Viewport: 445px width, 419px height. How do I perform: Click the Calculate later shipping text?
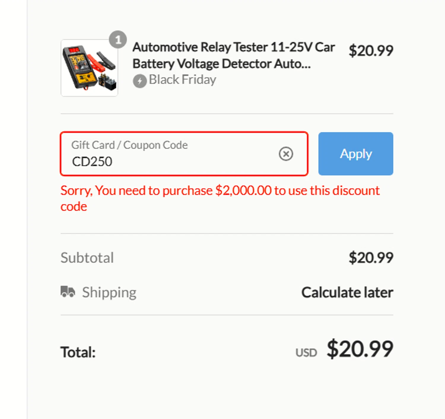[x=347, y=292]
